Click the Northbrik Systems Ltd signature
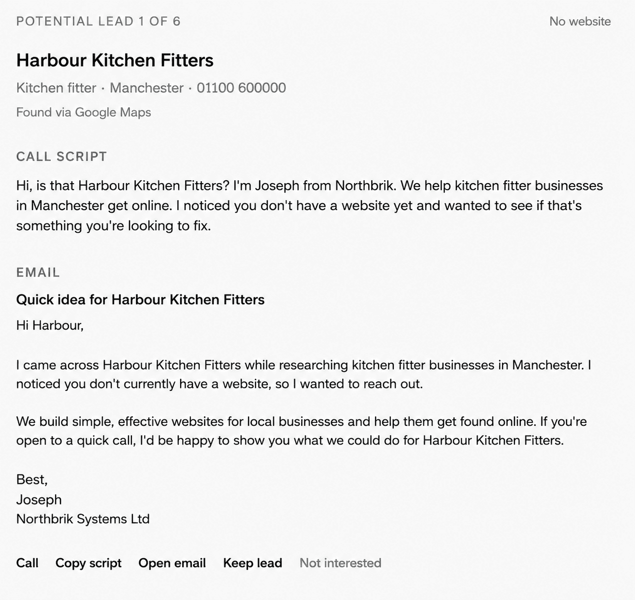The height and width of the screenshot is (600, 635). (83, 519)
